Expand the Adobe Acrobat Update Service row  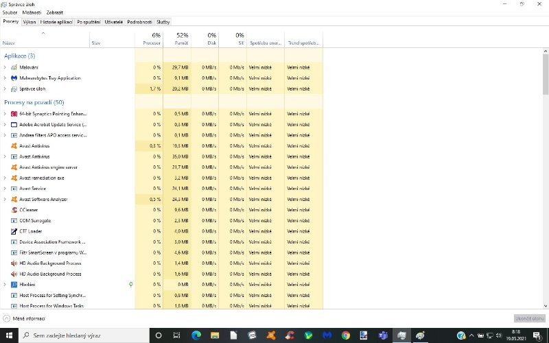coord(5,125)
